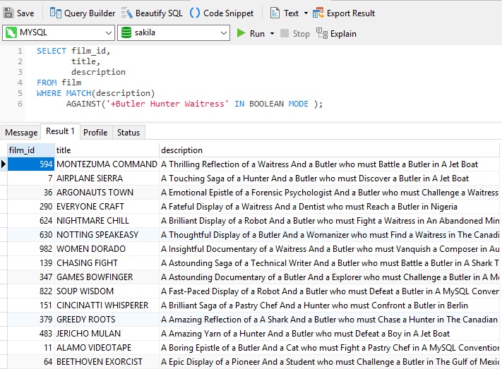The width and height of the screenshot is (502, 369).
Task: Select the BEETHOVEN EXORCIST title cell
Action: click(x=107, y=361)
